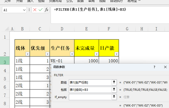169x108 pixels.
Task: Select column I header
Action: pyautogui.click(x=156, y=29)
